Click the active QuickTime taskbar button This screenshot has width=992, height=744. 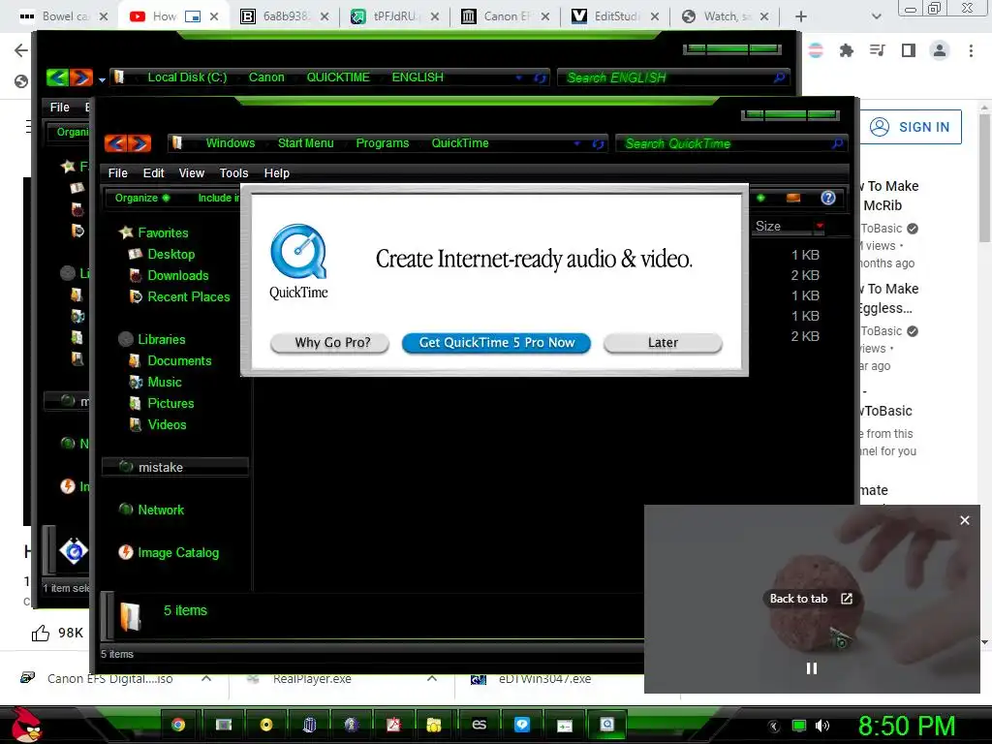tap(606, 725)
